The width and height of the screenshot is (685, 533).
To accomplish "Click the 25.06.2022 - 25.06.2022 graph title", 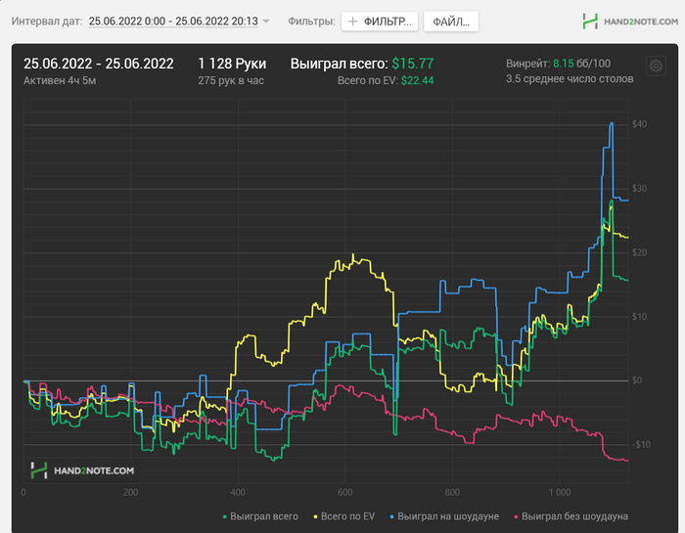I will [x=99, y=64].
